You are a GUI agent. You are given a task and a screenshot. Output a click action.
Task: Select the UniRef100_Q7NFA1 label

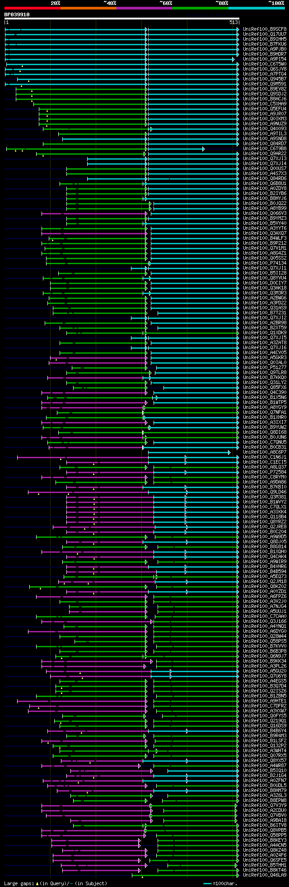pos(265,412)
